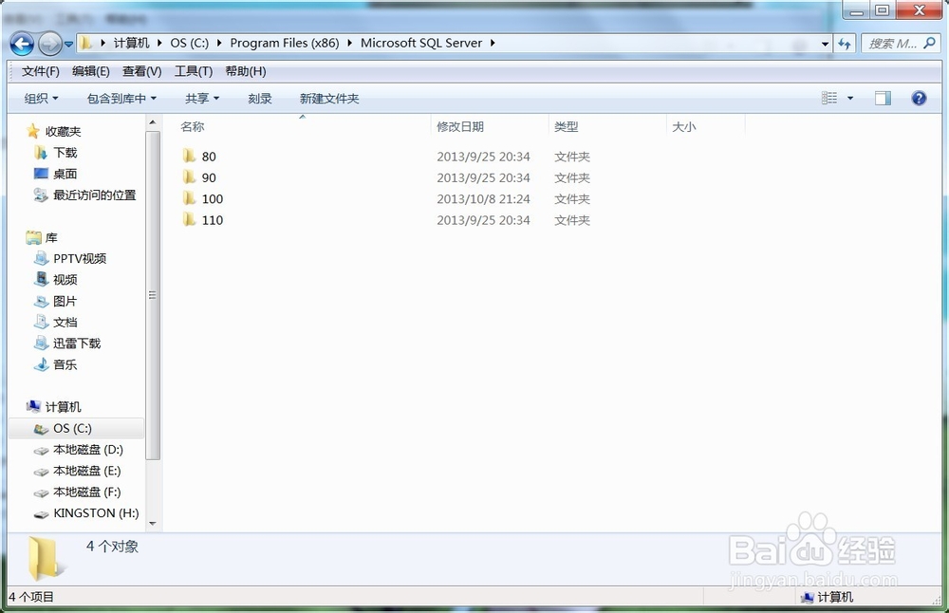Click the Forward navigation arrow

pos(49,44)
